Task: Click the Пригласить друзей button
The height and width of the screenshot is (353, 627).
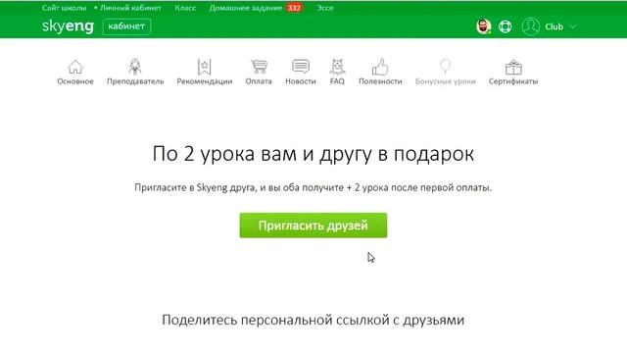Action: tap(313, 226)
